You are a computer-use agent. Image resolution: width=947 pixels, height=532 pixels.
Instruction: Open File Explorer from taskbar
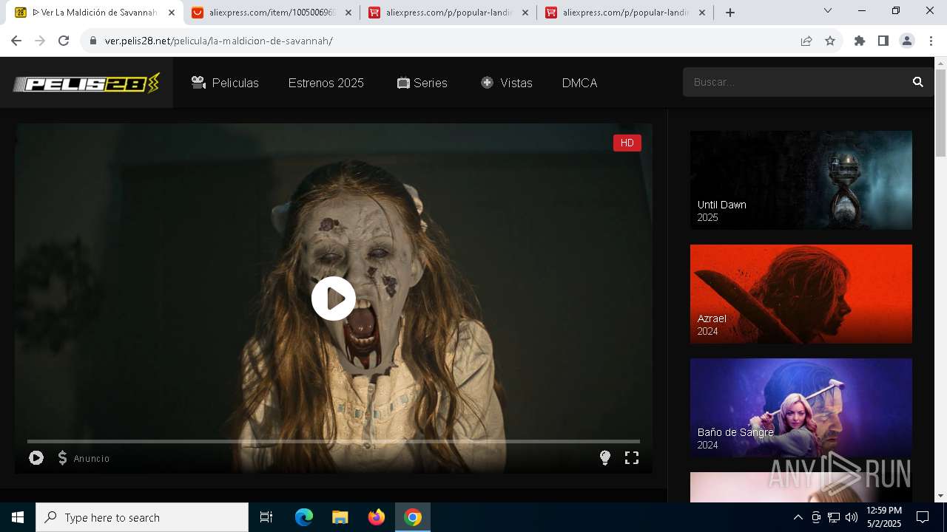coord(340,517)
